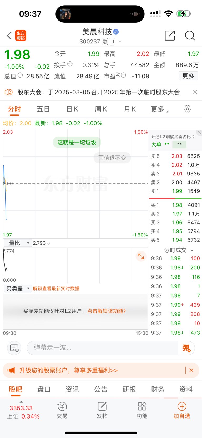This screenshot has height=438, width=202.
Task: Switch to the 五日 chart tab
Action: click(x=43, y=109)
